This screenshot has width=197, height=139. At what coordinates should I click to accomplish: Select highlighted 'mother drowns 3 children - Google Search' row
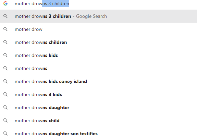pyautogui.click(x=99, y=16)
